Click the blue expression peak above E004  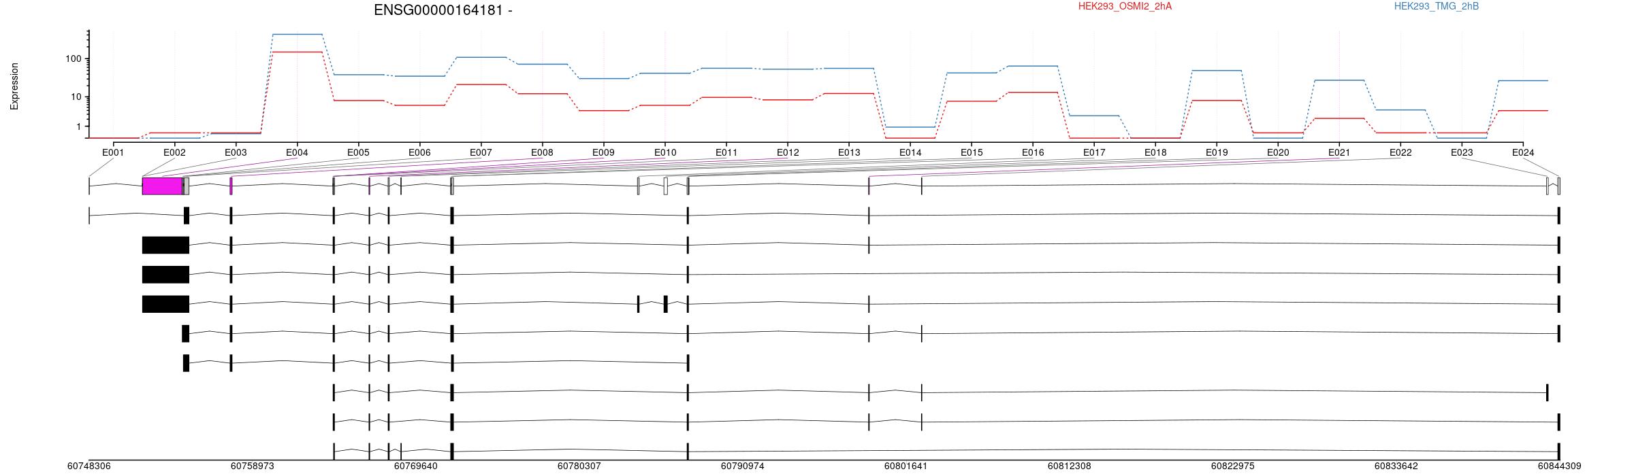pos(297,34)
